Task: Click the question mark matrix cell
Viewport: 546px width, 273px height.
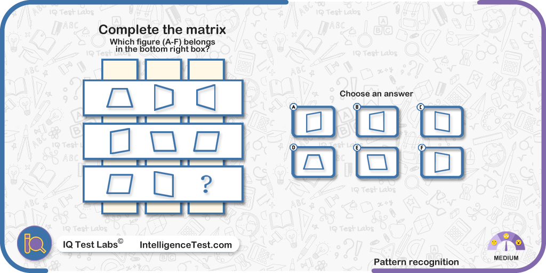Action: click(206, 184)
